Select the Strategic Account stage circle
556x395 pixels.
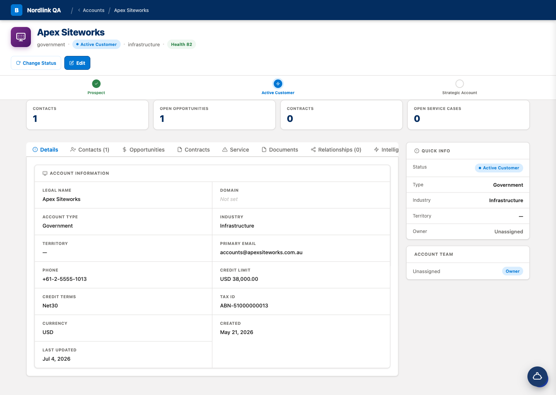(x=459, y=84)
